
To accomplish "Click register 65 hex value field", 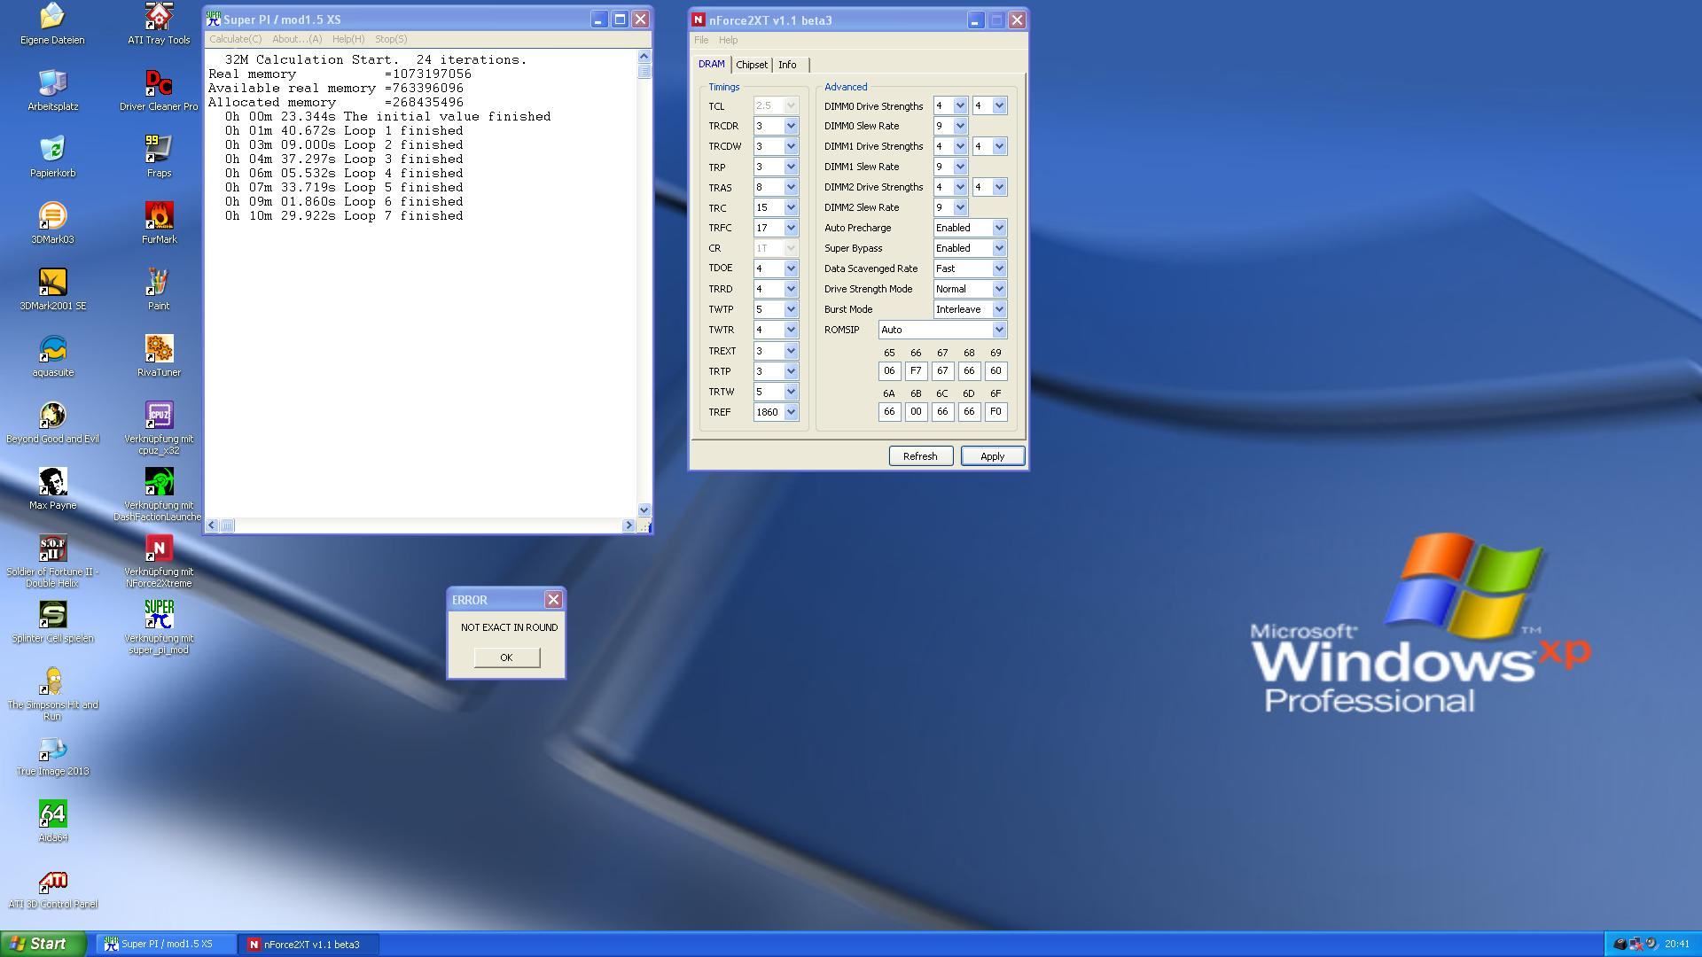I will 889,371.
